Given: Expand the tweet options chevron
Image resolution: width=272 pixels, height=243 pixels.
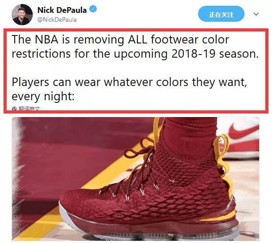Looking at the screenshot, I should pos(256,14).
